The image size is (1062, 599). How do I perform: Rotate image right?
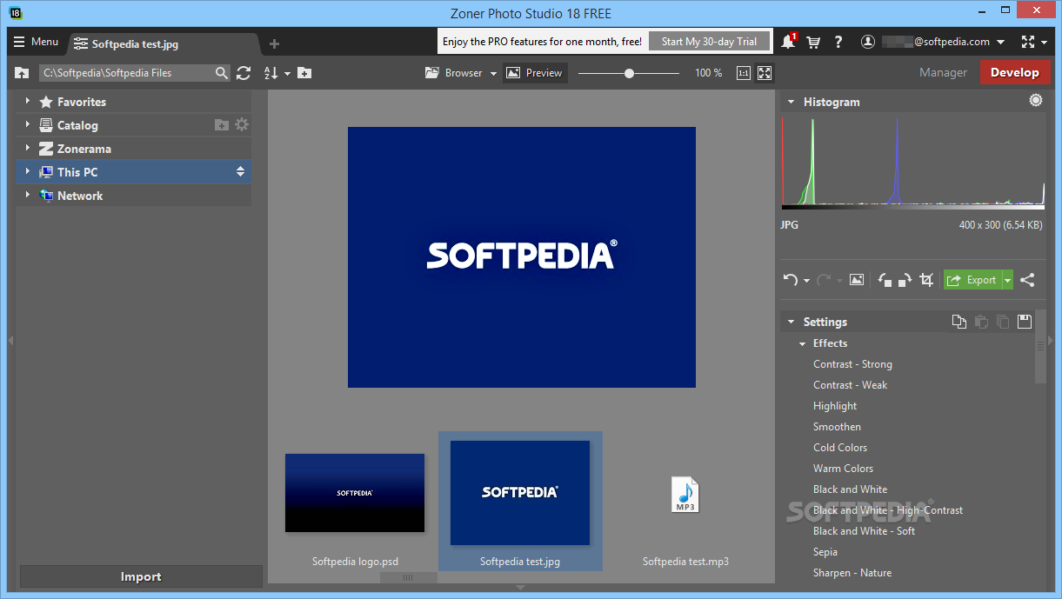(905, 280)
